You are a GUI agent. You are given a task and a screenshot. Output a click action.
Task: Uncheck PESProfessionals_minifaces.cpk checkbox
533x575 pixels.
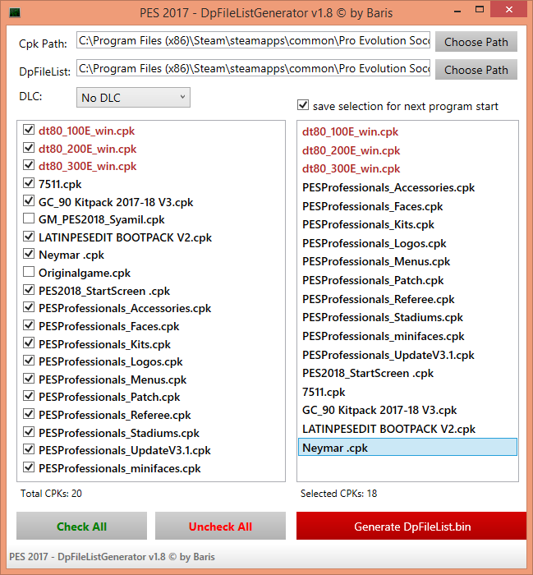[x=29, y=467]
